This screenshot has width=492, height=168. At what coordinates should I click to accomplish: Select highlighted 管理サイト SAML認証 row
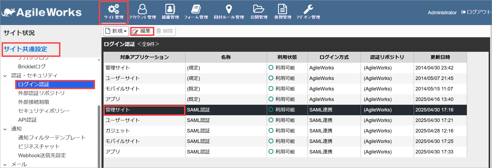tap(285, 110)
